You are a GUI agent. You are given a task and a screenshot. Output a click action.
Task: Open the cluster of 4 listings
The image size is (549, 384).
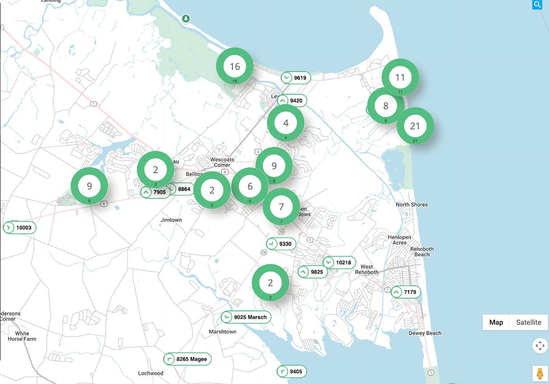[286, 123]
